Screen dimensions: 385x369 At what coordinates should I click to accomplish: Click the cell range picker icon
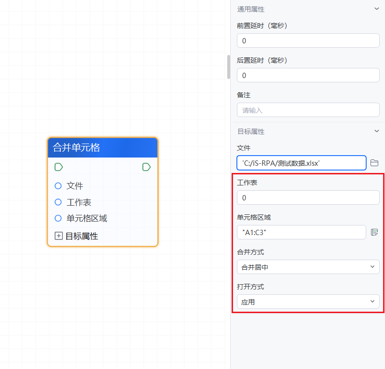coord(374,233)
